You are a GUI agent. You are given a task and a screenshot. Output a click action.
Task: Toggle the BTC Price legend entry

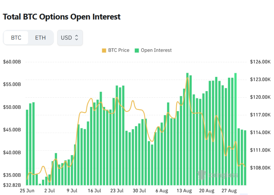(x=116, y=50)
